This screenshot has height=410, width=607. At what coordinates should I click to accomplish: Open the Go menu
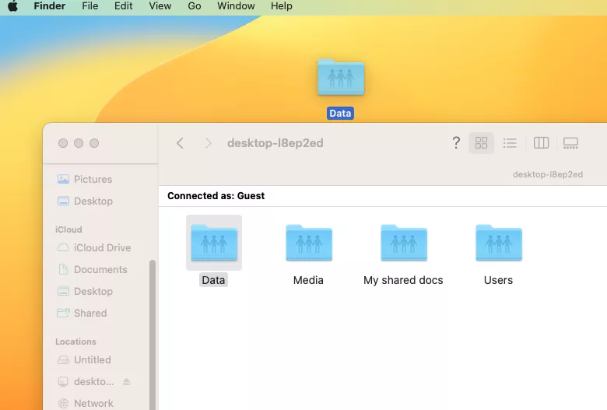pyautogui.click(x=195, y=6)
